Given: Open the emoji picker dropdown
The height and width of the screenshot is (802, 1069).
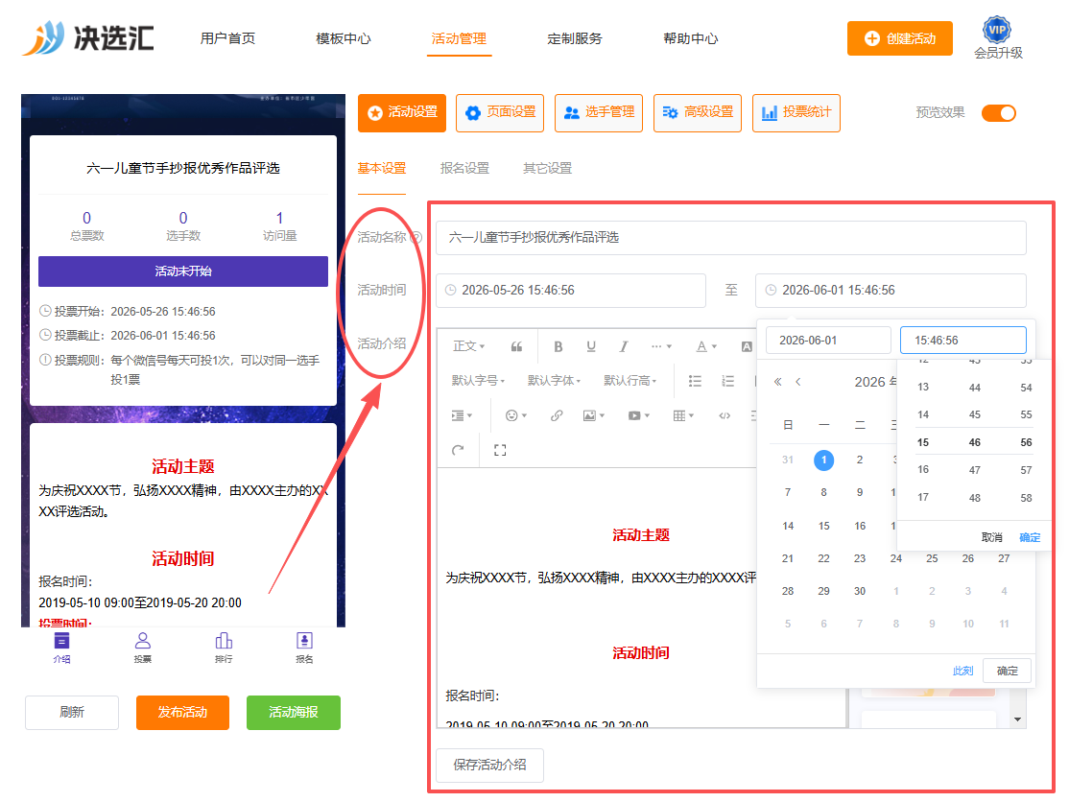Looking at the screenshot, I should pyautogui.click(x=516, y=415).
